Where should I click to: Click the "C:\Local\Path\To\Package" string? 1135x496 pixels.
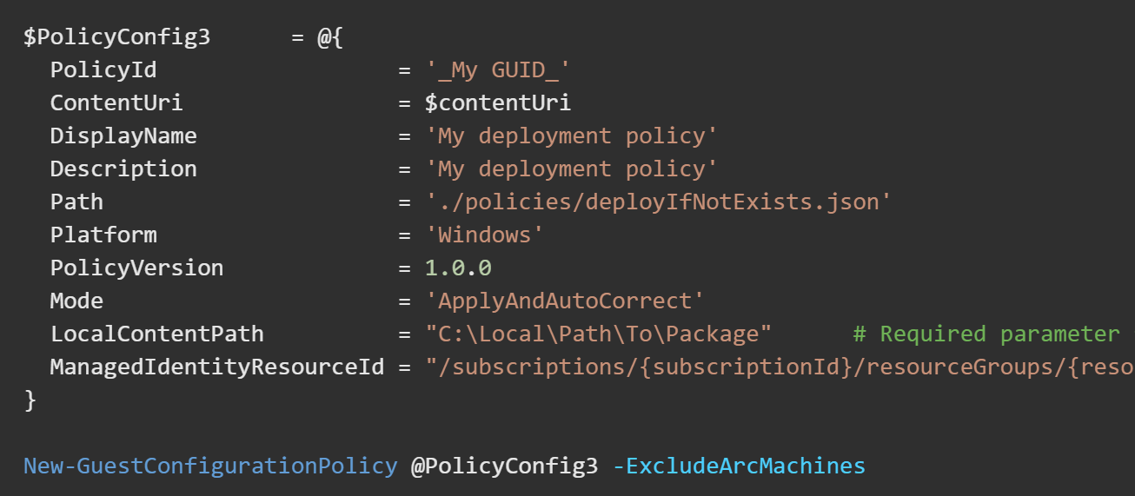[598, 334]
